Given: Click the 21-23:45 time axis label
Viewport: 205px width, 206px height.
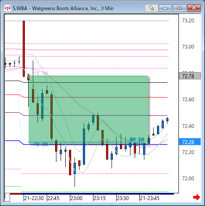Looking at the screenshot, I should click(x=149, y=198).
